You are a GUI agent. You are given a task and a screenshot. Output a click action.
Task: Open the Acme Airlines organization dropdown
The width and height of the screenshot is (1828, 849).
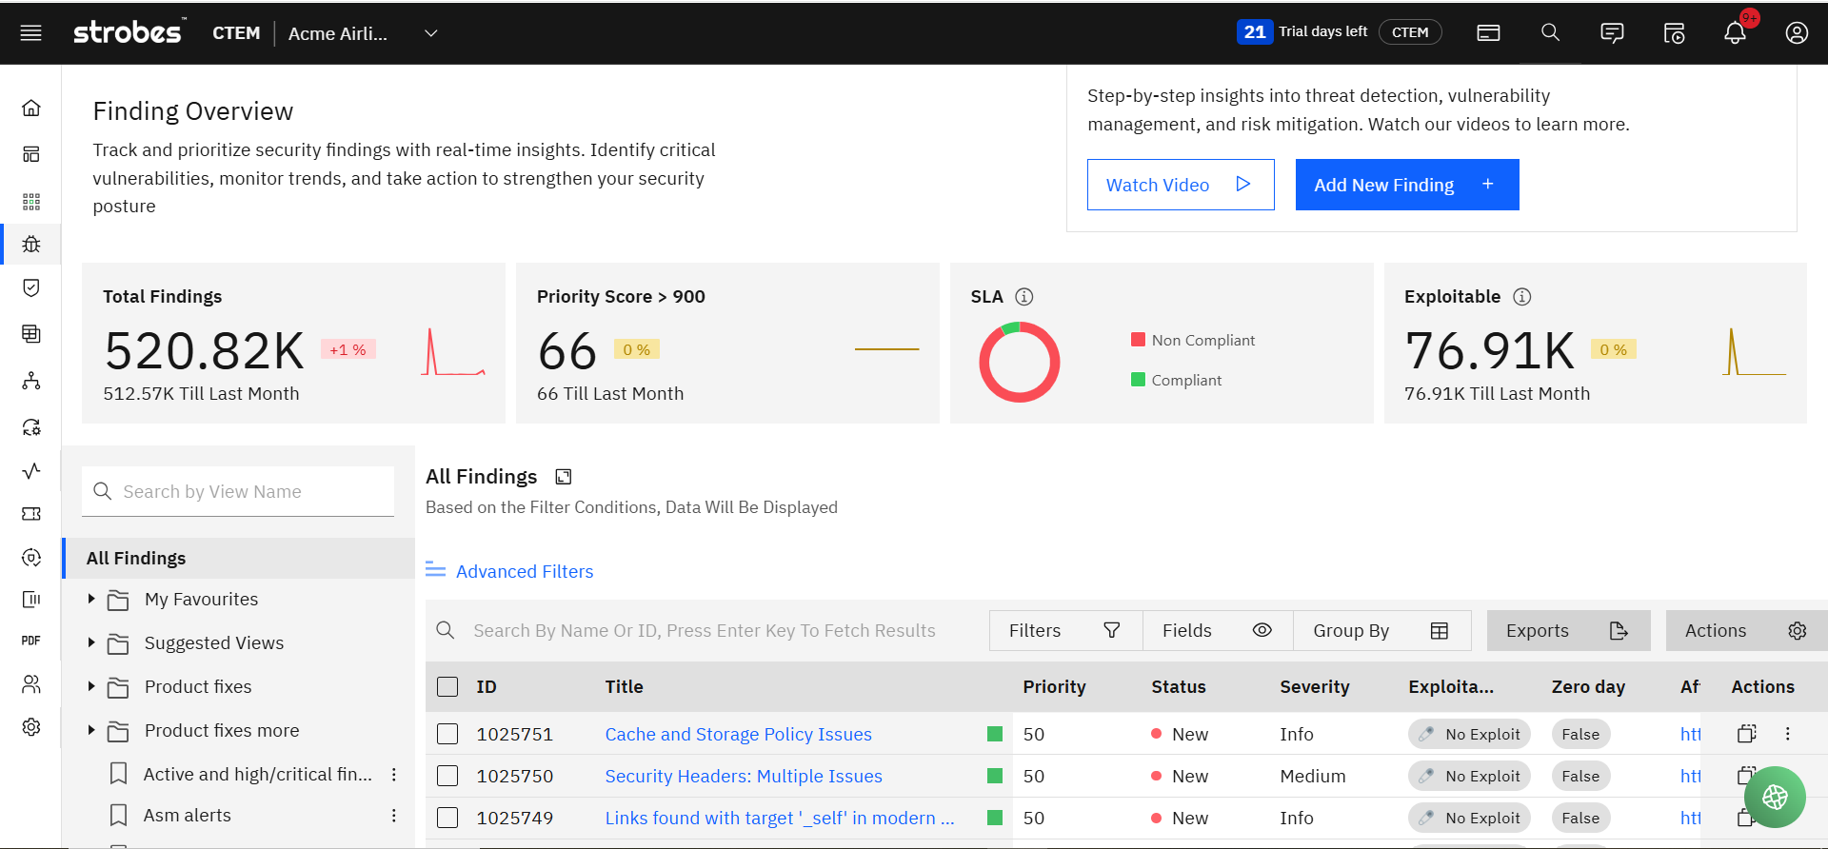pos(430,33)
